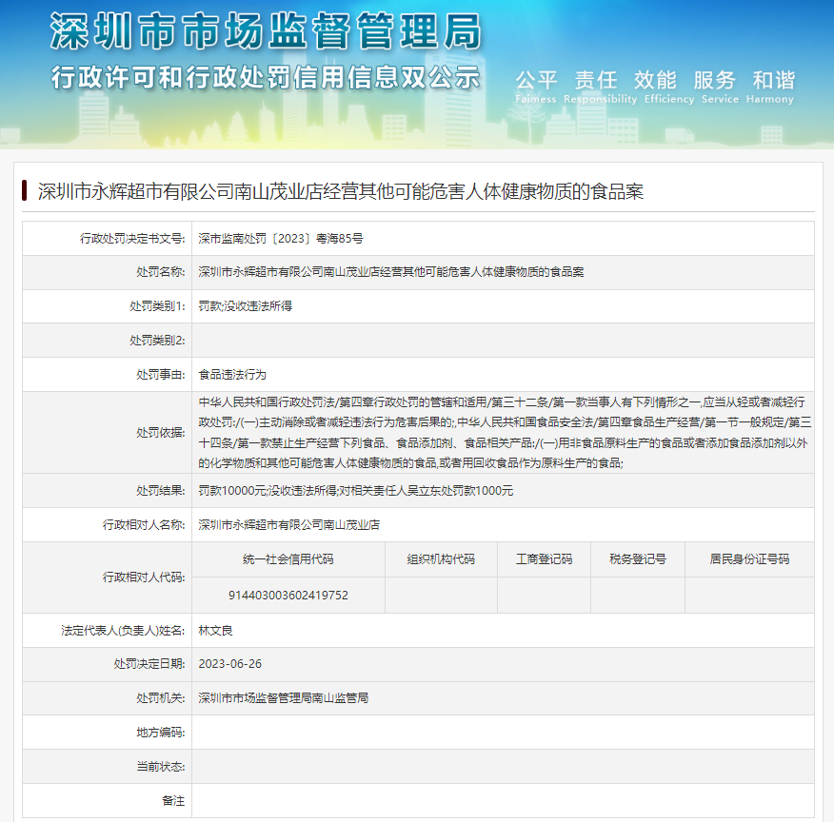
Task: Click the 处罚名称 value cell
Action: tap(503, 272)
